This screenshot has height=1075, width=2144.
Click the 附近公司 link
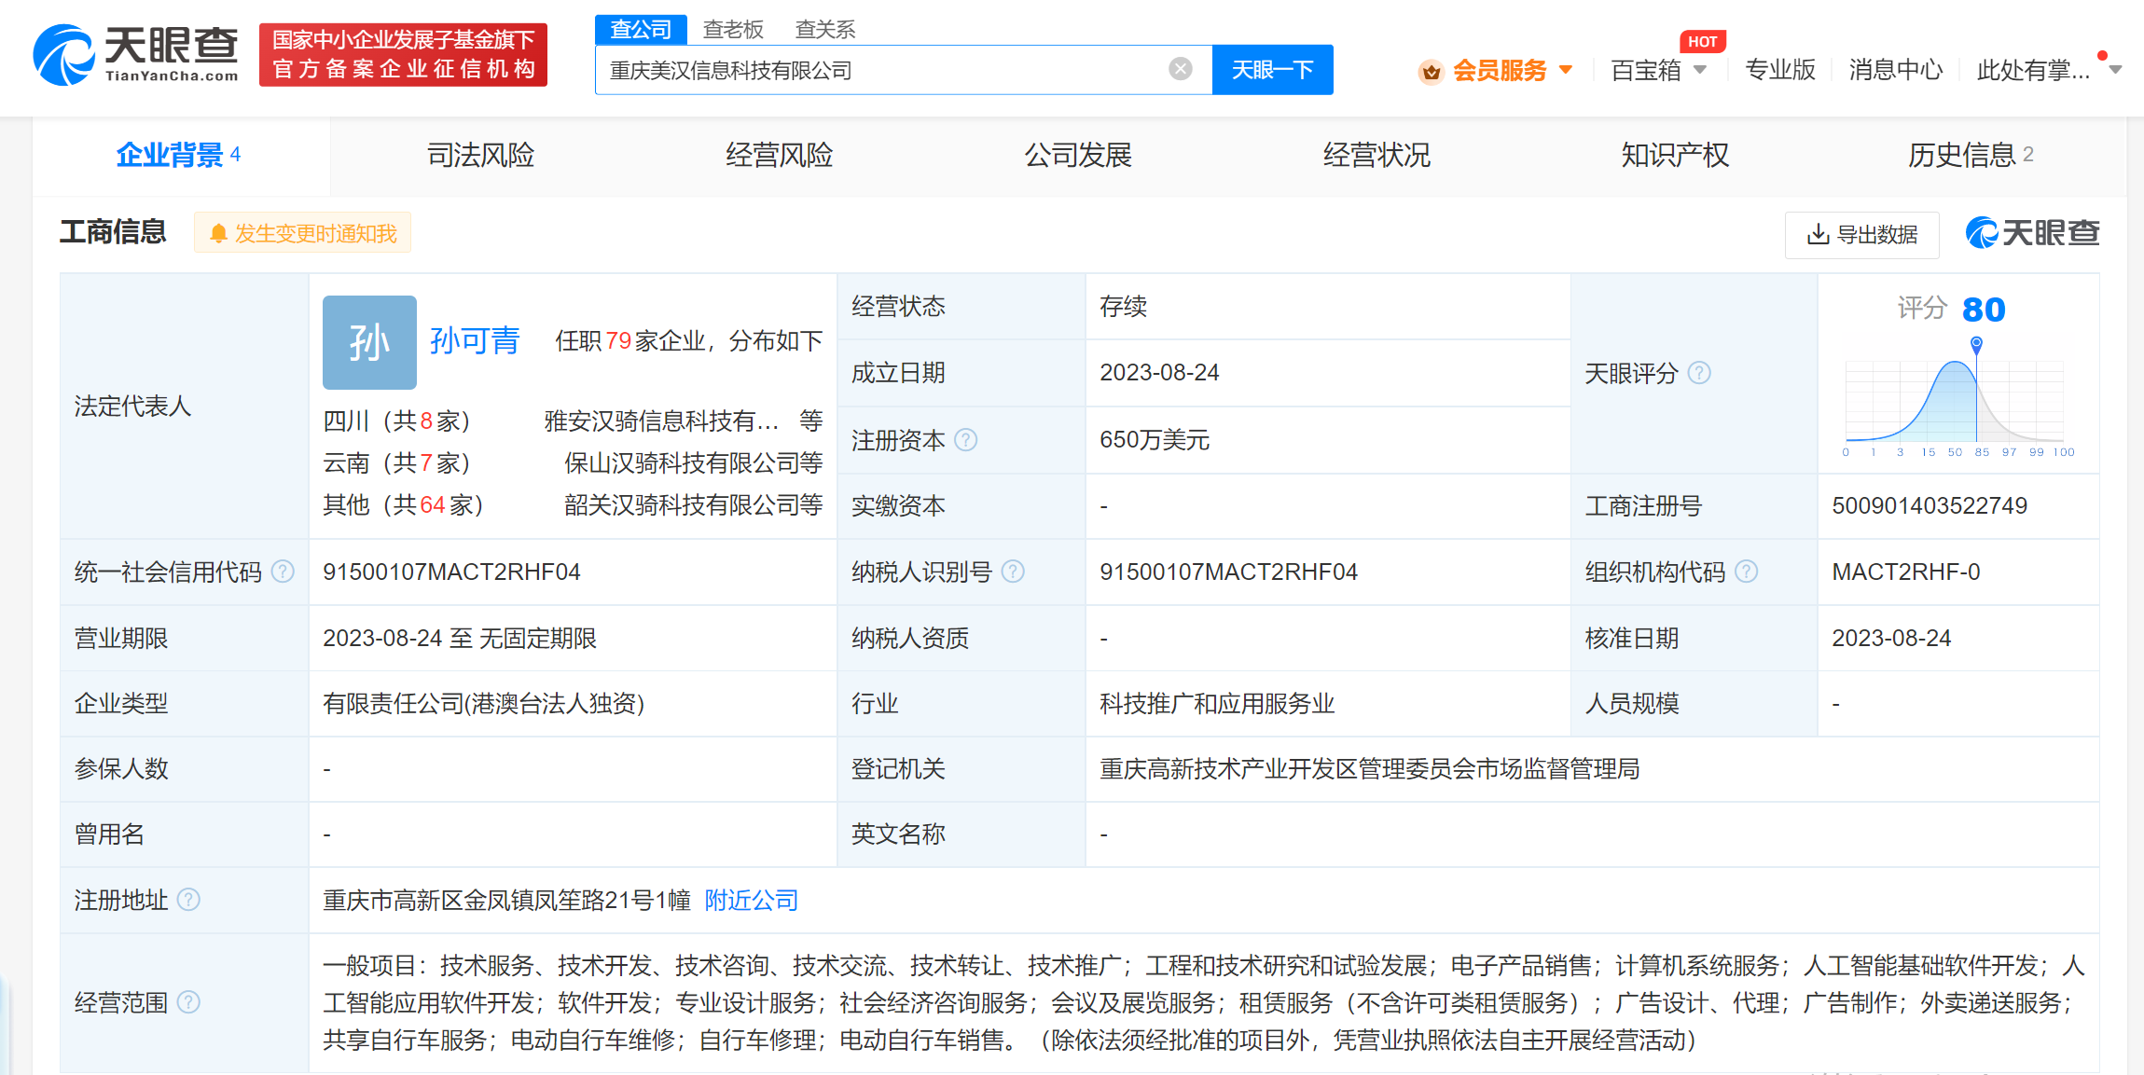point(752,900)
